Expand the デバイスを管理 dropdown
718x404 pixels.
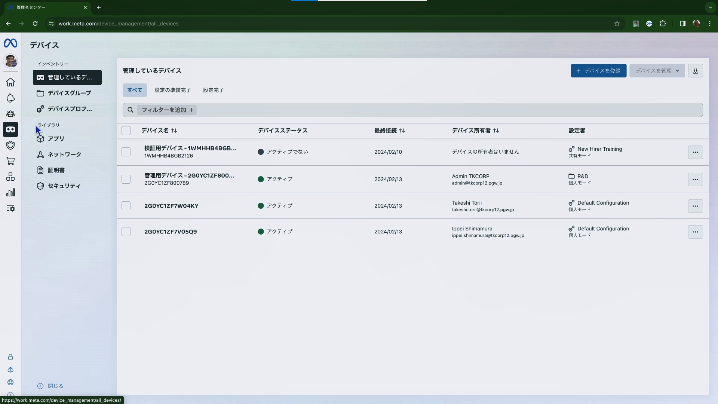click(x=657, y=71)
